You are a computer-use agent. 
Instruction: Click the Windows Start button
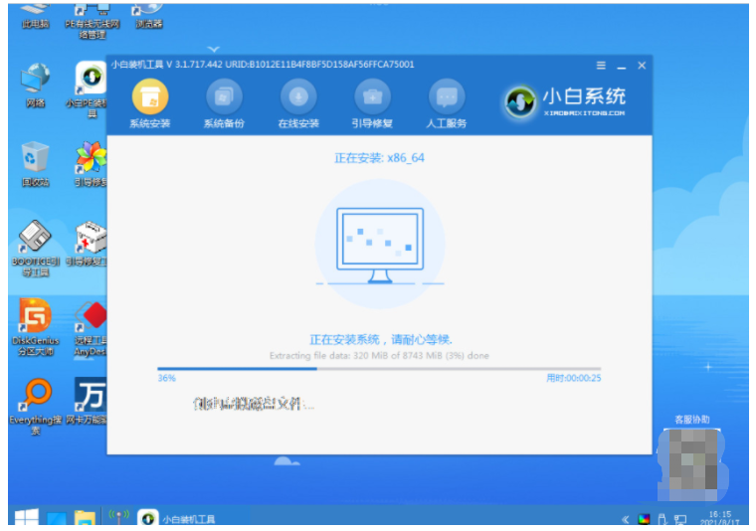[25, 518]
